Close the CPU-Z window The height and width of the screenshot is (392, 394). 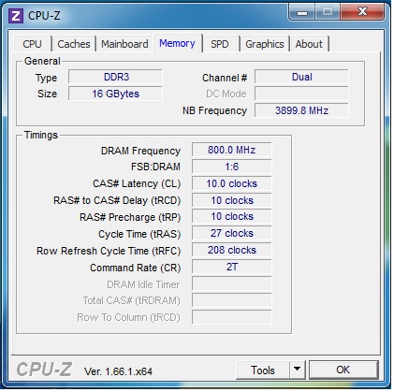pyautogui.click(x=362, y=12)
